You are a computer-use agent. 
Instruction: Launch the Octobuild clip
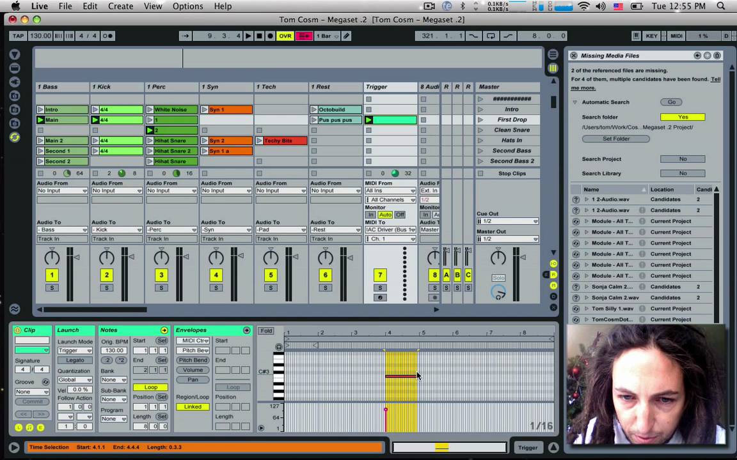[x=314, y=109]
